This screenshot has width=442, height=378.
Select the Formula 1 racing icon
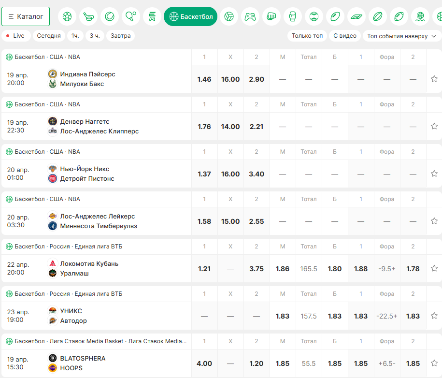356,16
